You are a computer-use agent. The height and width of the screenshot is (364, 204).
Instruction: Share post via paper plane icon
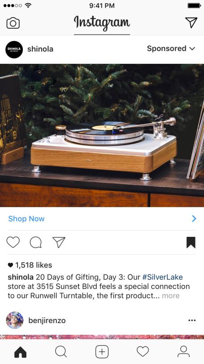tap(59, 242)
